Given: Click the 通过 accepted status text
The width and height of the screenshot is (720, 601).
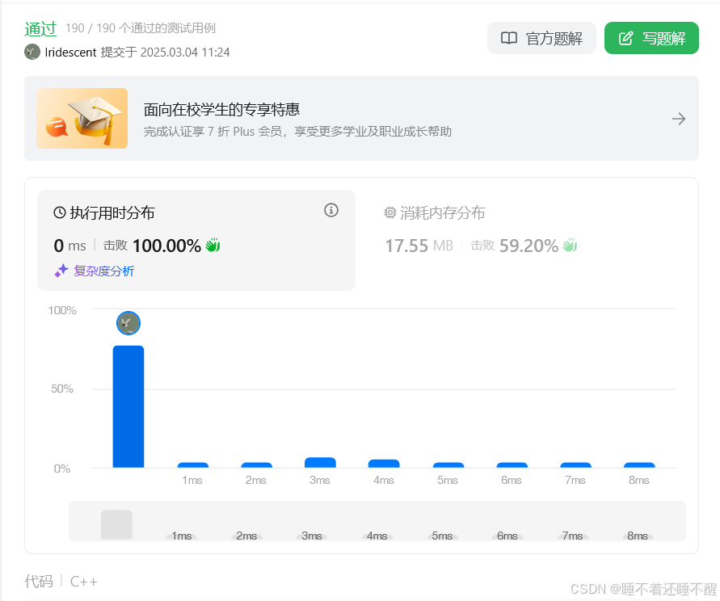Looking at the screenshot, I should pos(40,29).
